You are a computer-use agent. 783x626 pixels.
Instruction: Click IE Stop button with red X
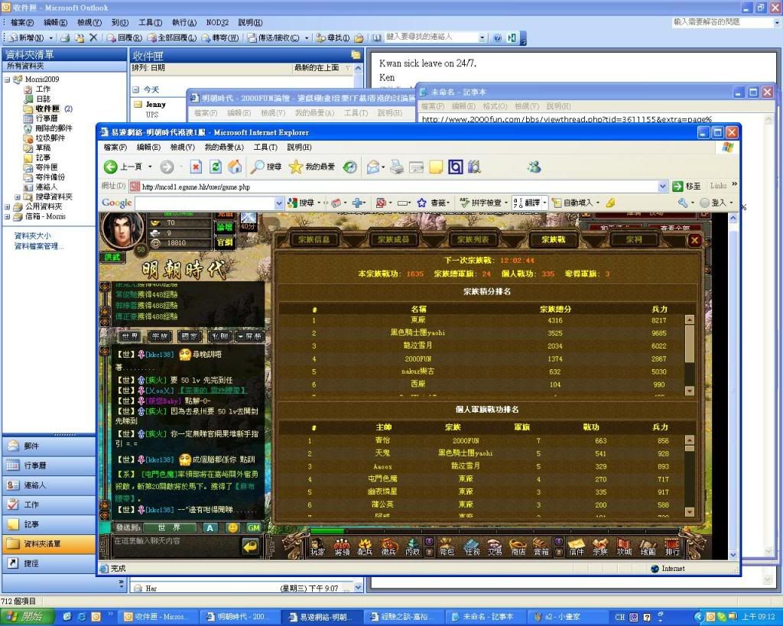click(x=196, y=167)
